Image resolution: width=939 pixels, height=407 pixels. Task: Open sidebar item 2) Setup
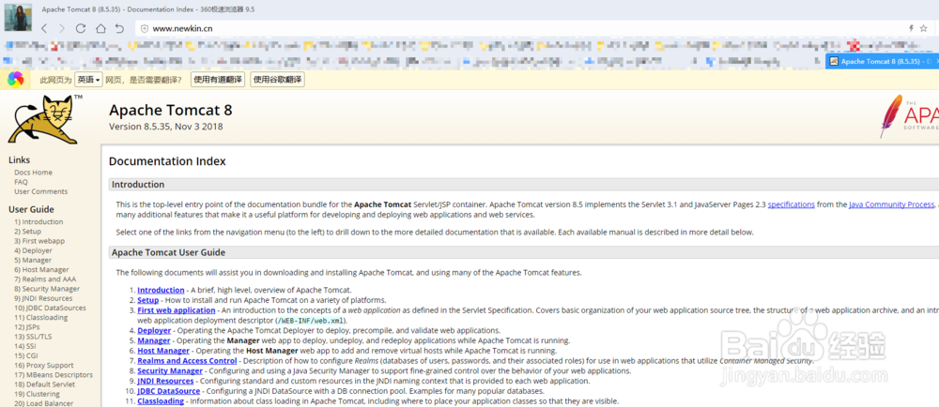coord(27,232)
